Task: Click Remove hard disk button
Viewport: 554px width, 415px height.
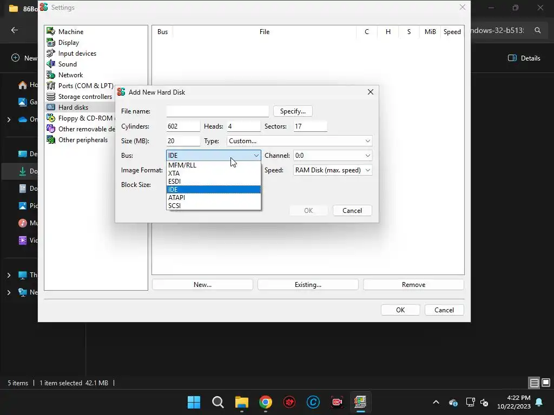Action: pos(413,285)
